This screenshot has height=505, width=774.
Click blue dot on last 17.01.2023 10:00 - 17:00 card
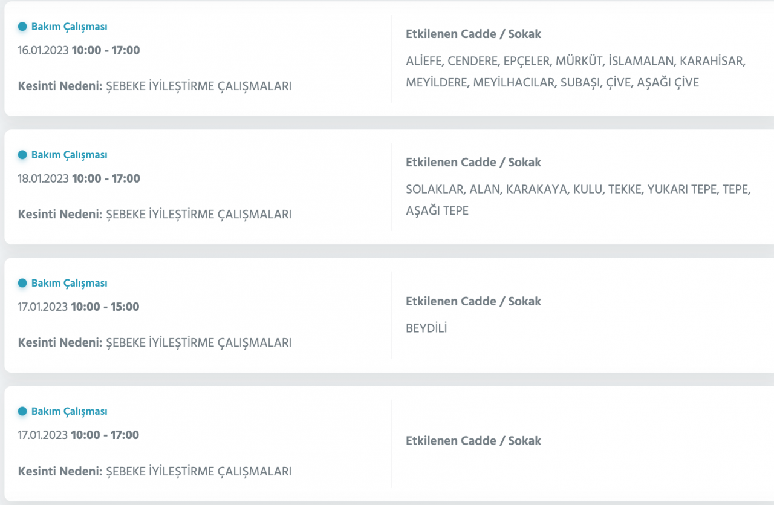click(x=22, y=411)
